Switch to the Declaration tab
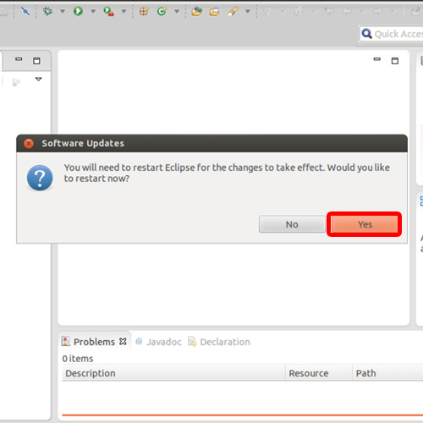 pyautogui.click(x=219, y=342)
